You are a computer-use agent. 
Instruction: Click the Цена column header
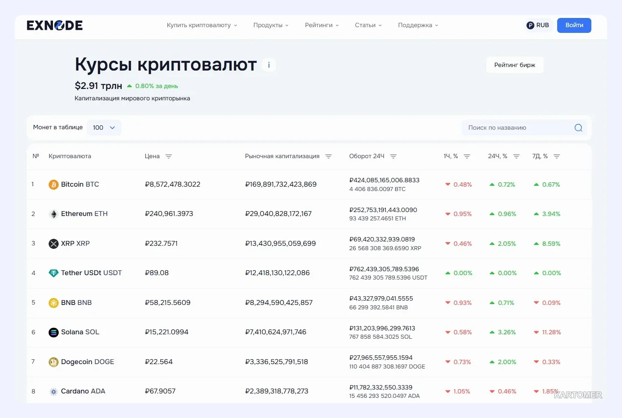(152, 156)
